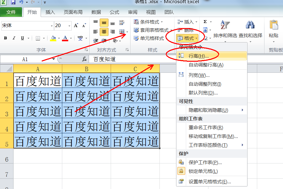Choose 行高(H)... menu item
This screenshot has width=283, height=189.
point(212,56)
